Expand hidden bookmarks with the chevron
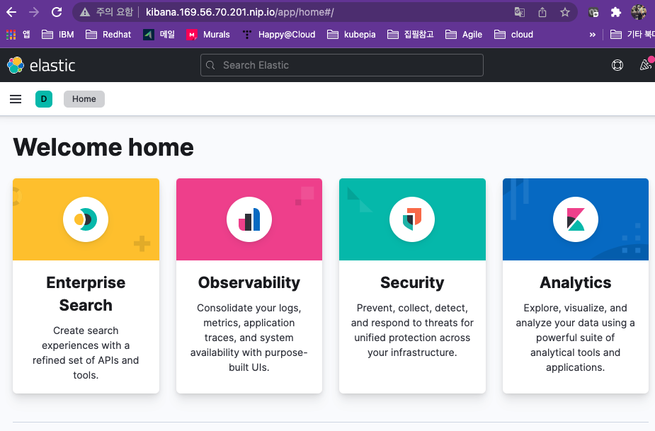This screenshot has width=655, height=431. (x=593, y=35)
